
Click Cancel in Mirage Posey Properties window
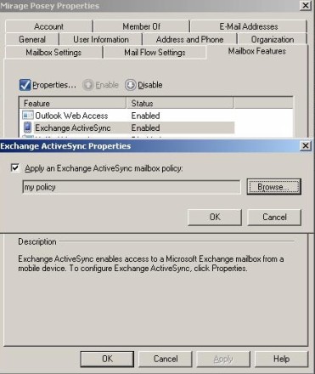tap(166, 359)
